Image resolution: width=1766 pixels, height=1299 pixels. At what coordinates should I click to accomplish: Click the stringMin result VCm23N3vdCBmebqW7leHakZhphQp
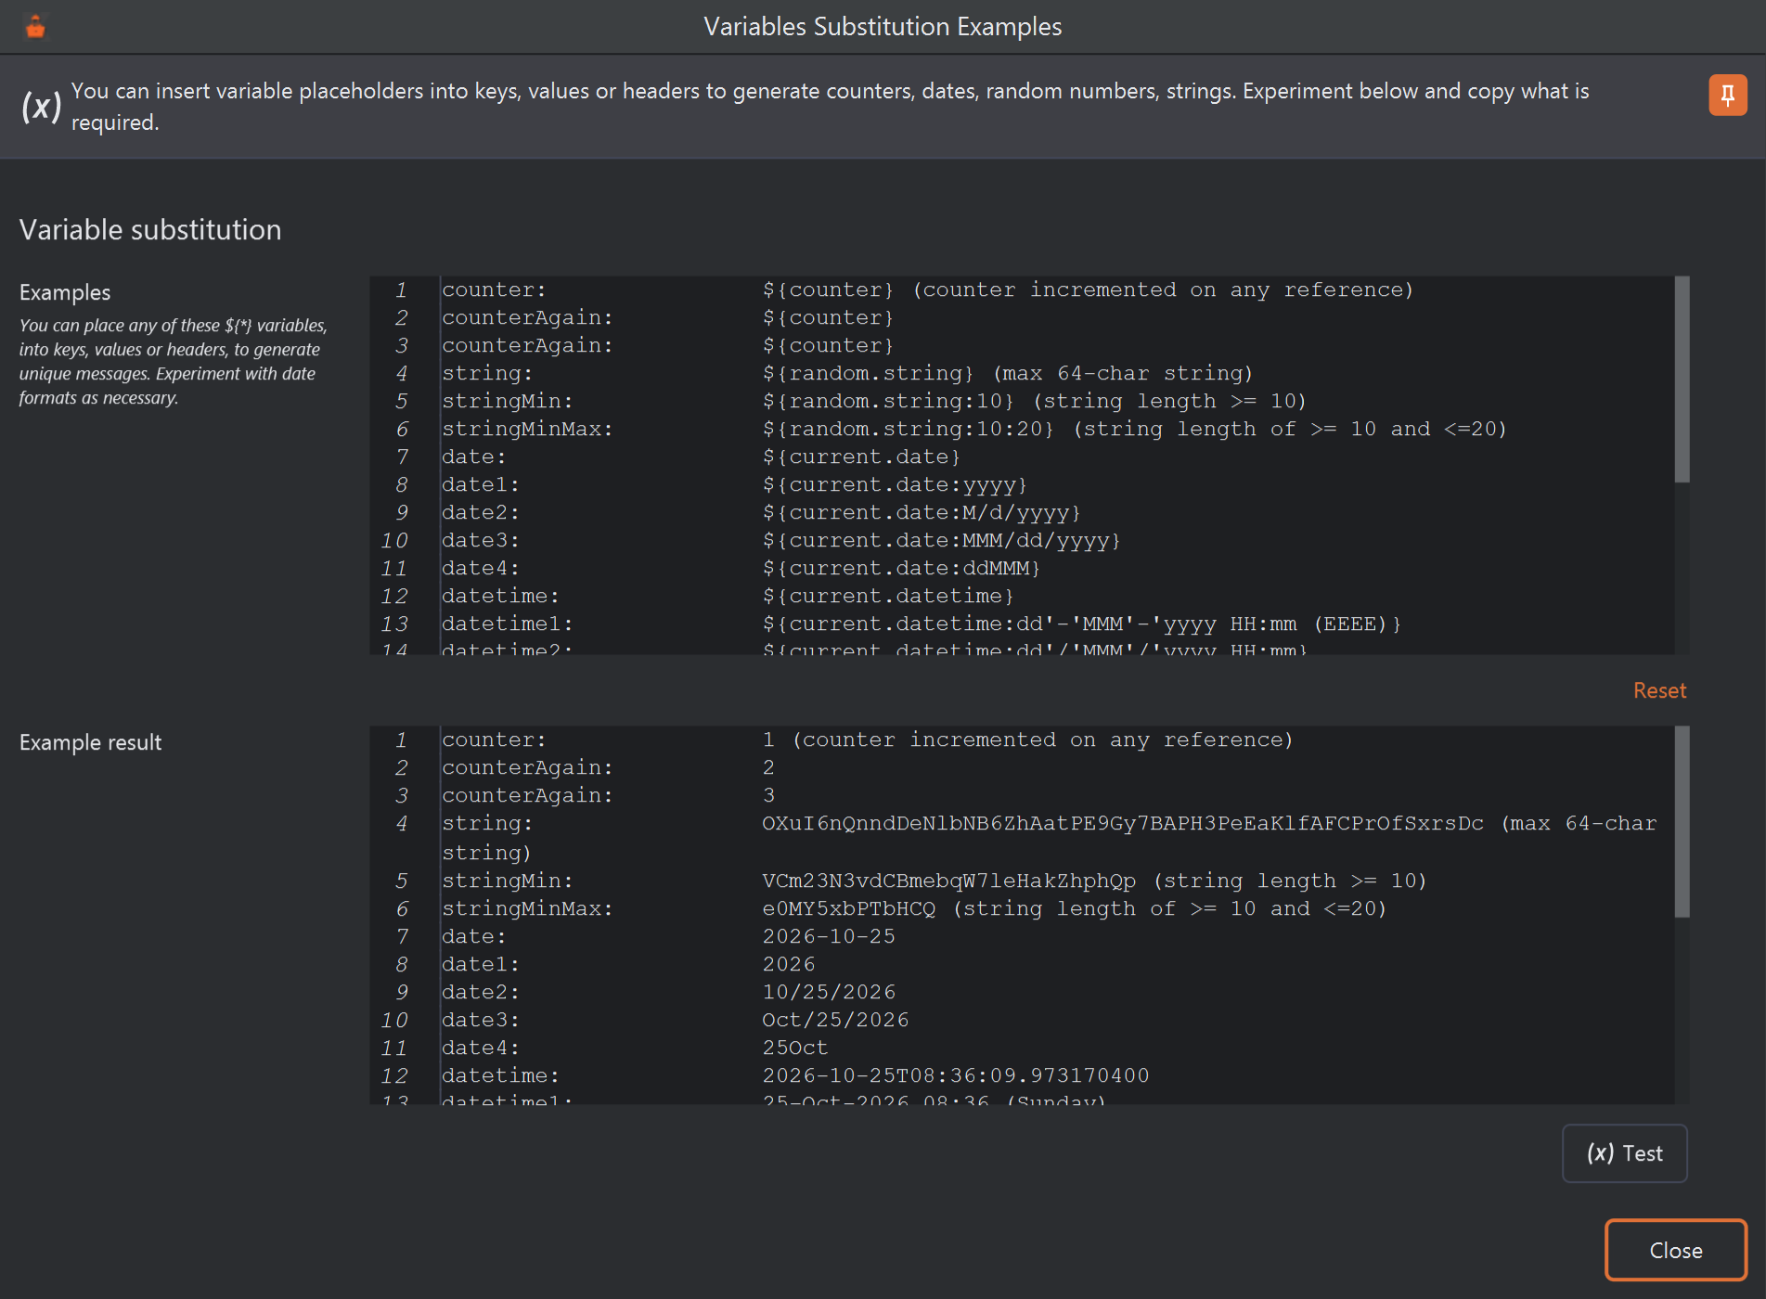click(949, 881)
